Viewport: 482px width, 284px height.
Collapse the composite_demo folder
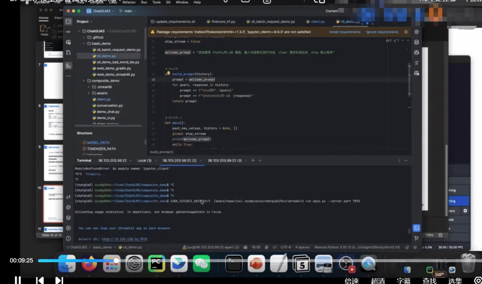tap(84, 81)
